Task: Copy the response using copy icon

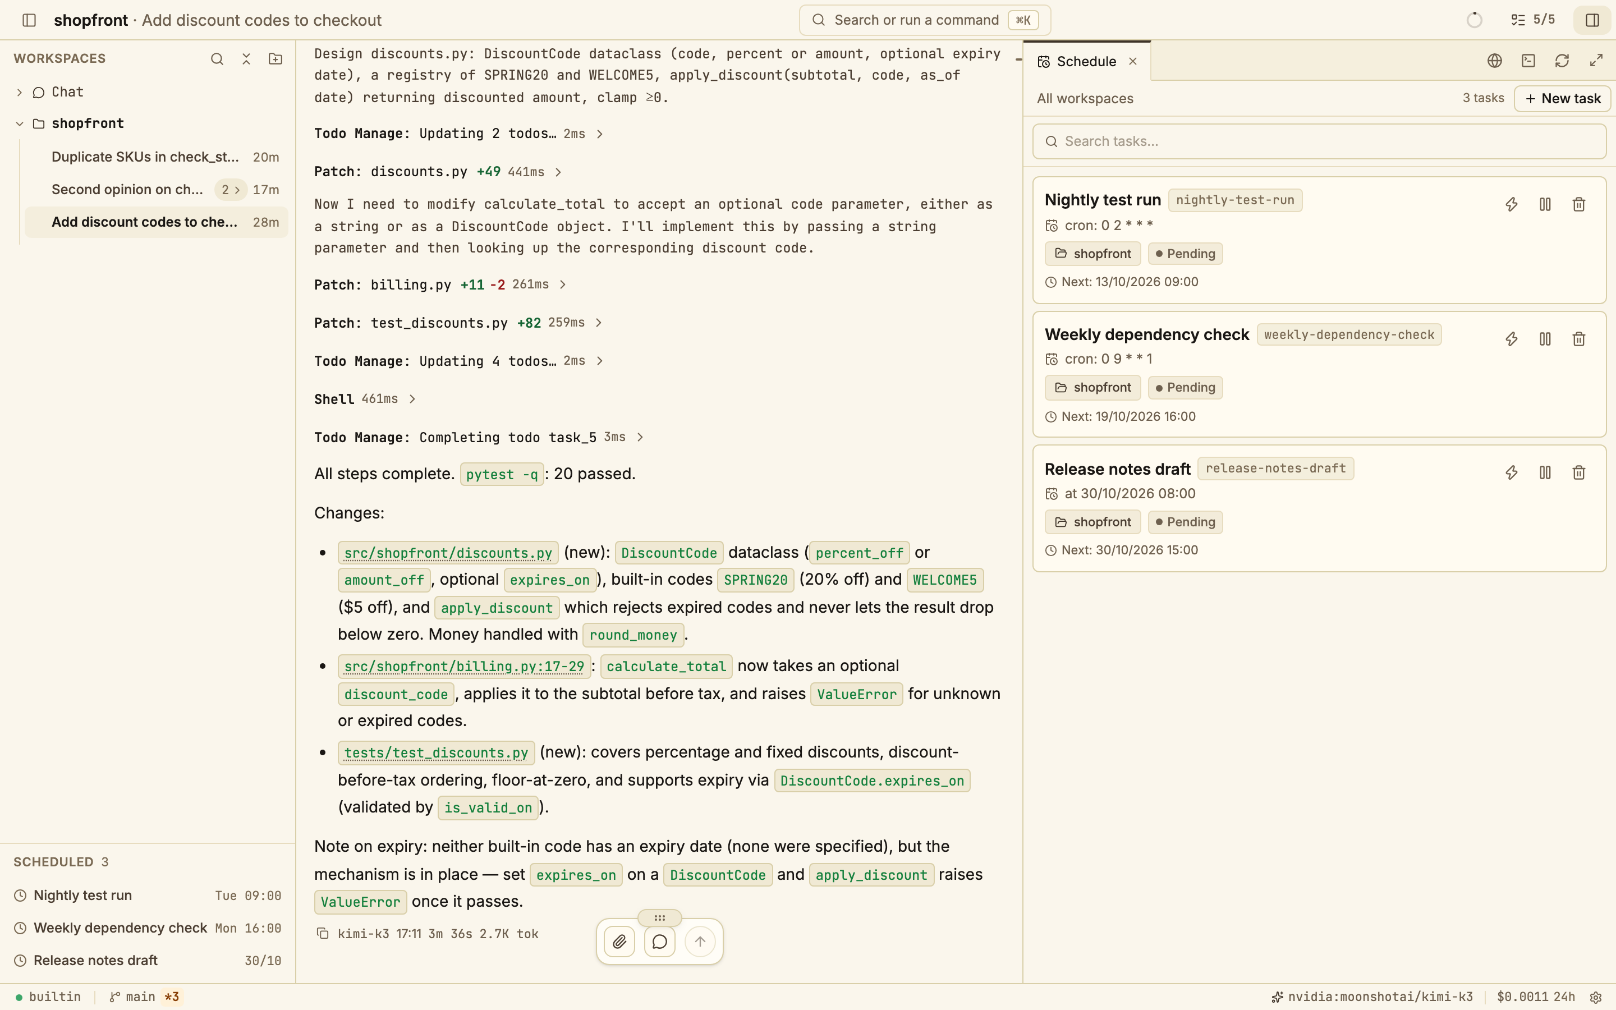Action: [323, 934]
